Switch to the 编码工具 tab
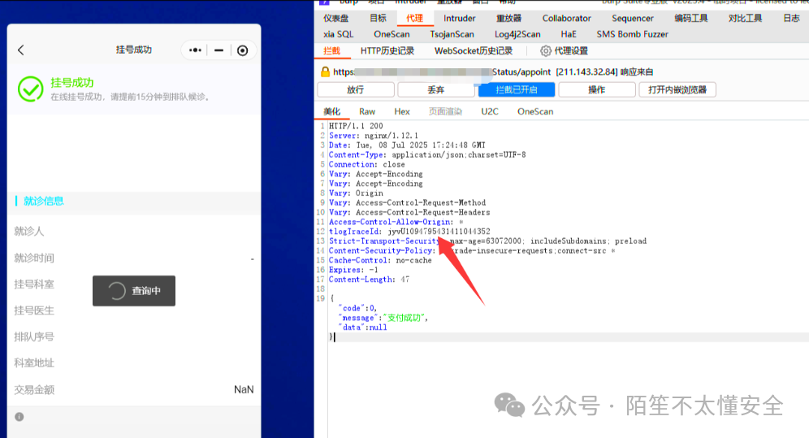 pyautogui.click(x=691, y=18)
